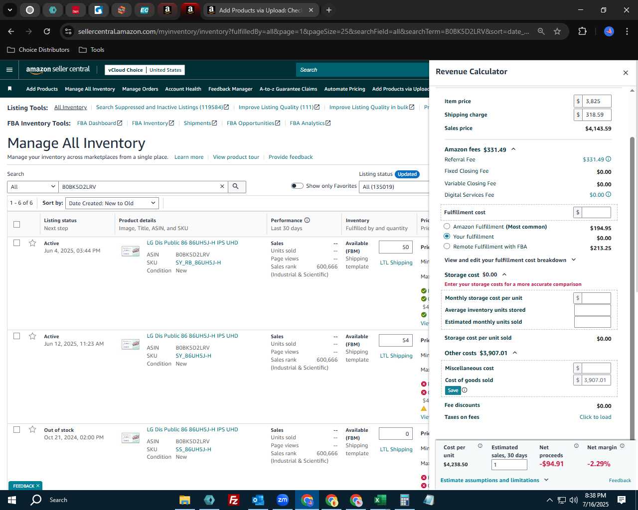This screenshot has width=638, height=510.
Task: Open Manage Orders menu item
Action: pos(140,89)
